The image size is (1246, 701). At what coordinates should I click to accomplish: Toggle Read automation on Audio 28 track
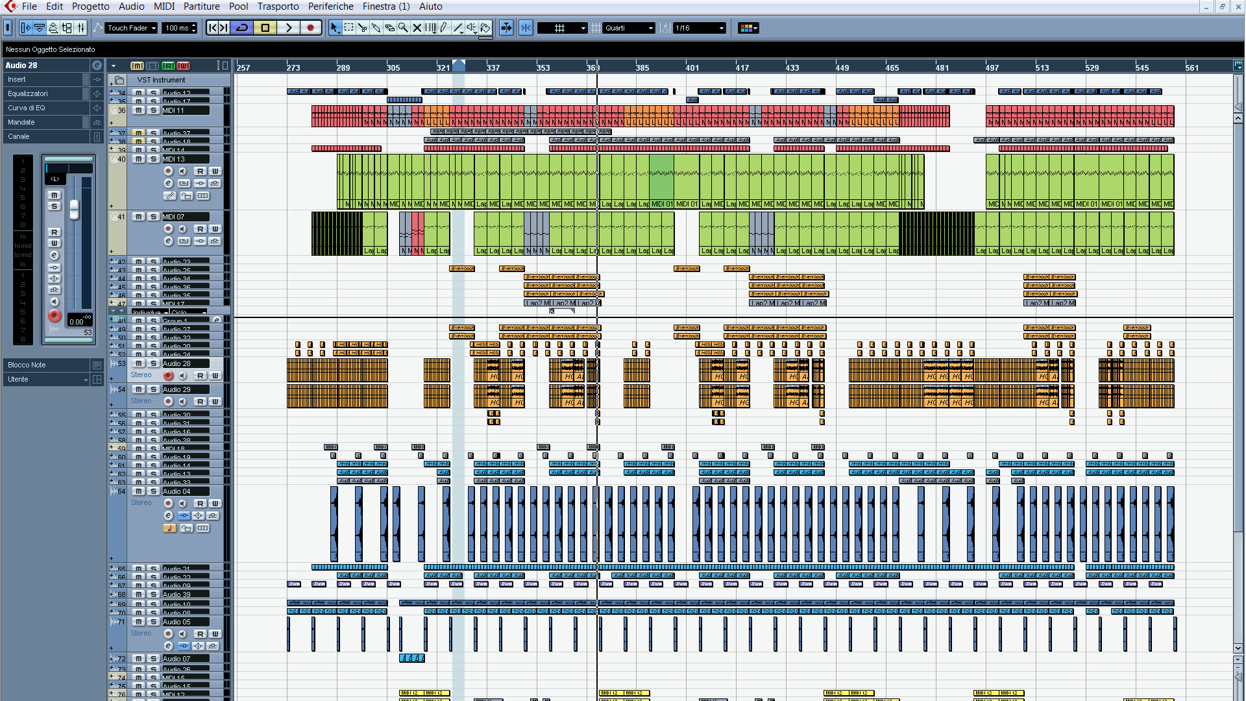[x=200, y=376]
